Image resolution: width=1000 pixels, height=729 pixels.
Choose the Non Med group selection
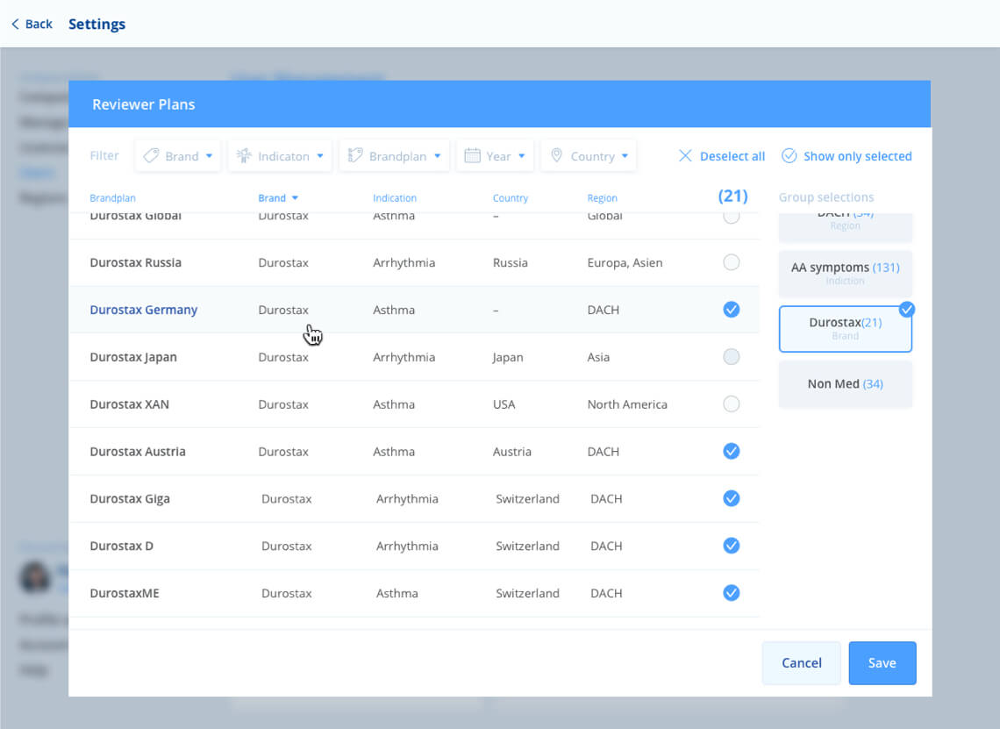click(x=845, y=384)
